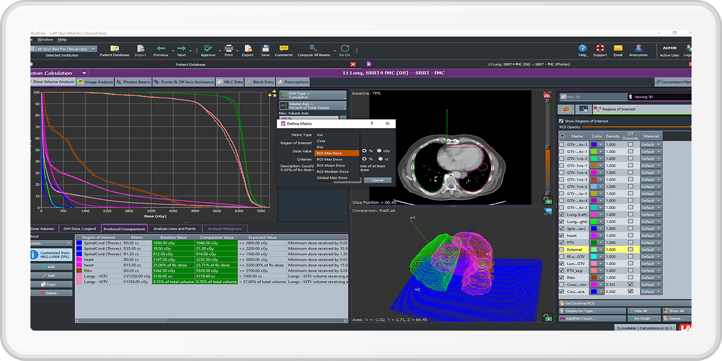
Task: Save using the floppy disk icon
Action: point(265,49)
